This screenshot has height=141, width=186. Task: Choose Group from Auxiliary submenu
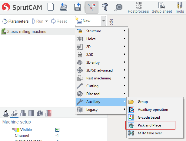pos(155,102)
